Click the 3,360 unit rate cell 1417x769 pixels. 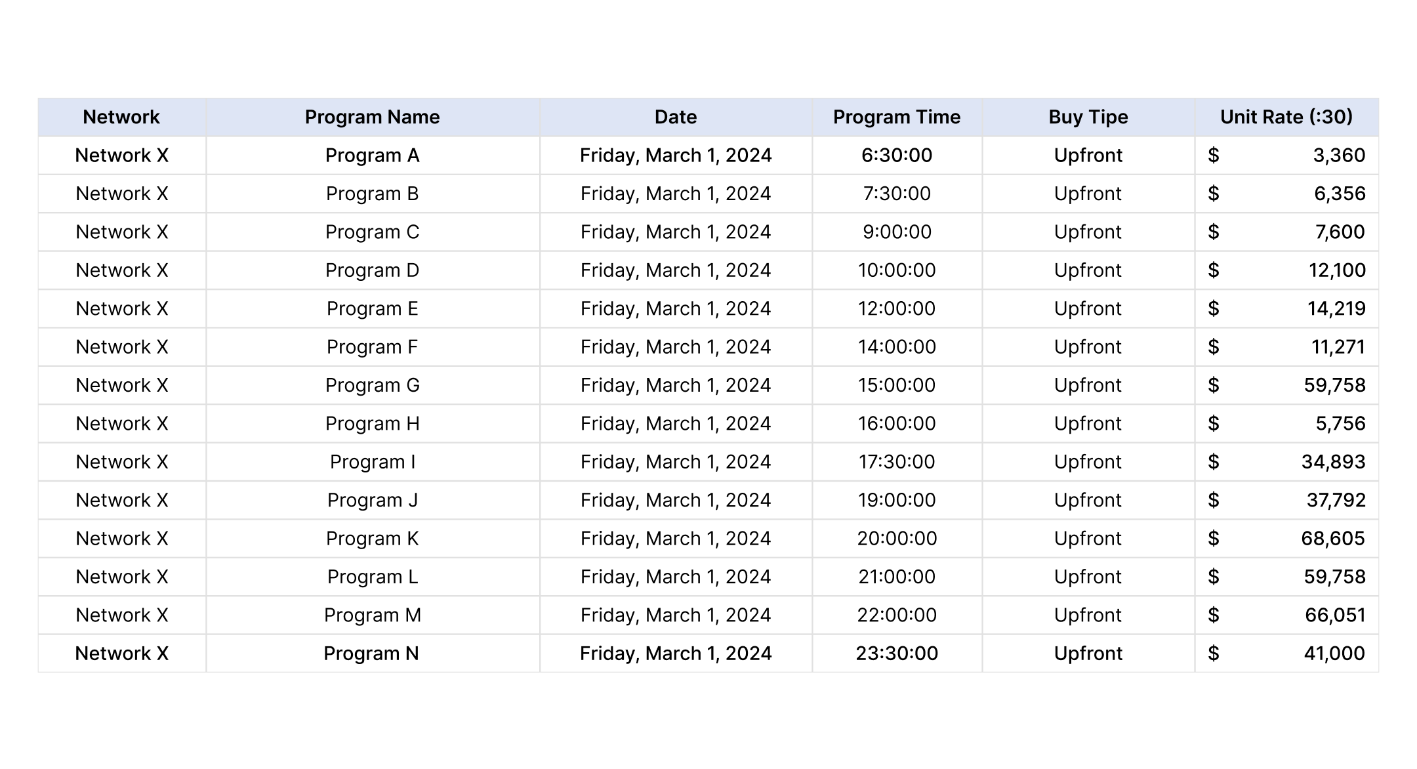tap(1286, 156)
